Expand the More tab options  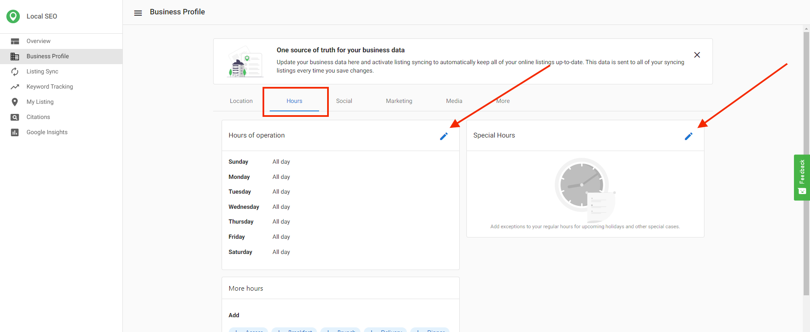503,101
